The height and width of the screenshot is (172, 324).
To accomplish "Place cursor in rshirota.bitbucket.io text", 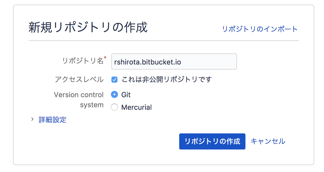I will pyautogui.click(x=148, y=62).
